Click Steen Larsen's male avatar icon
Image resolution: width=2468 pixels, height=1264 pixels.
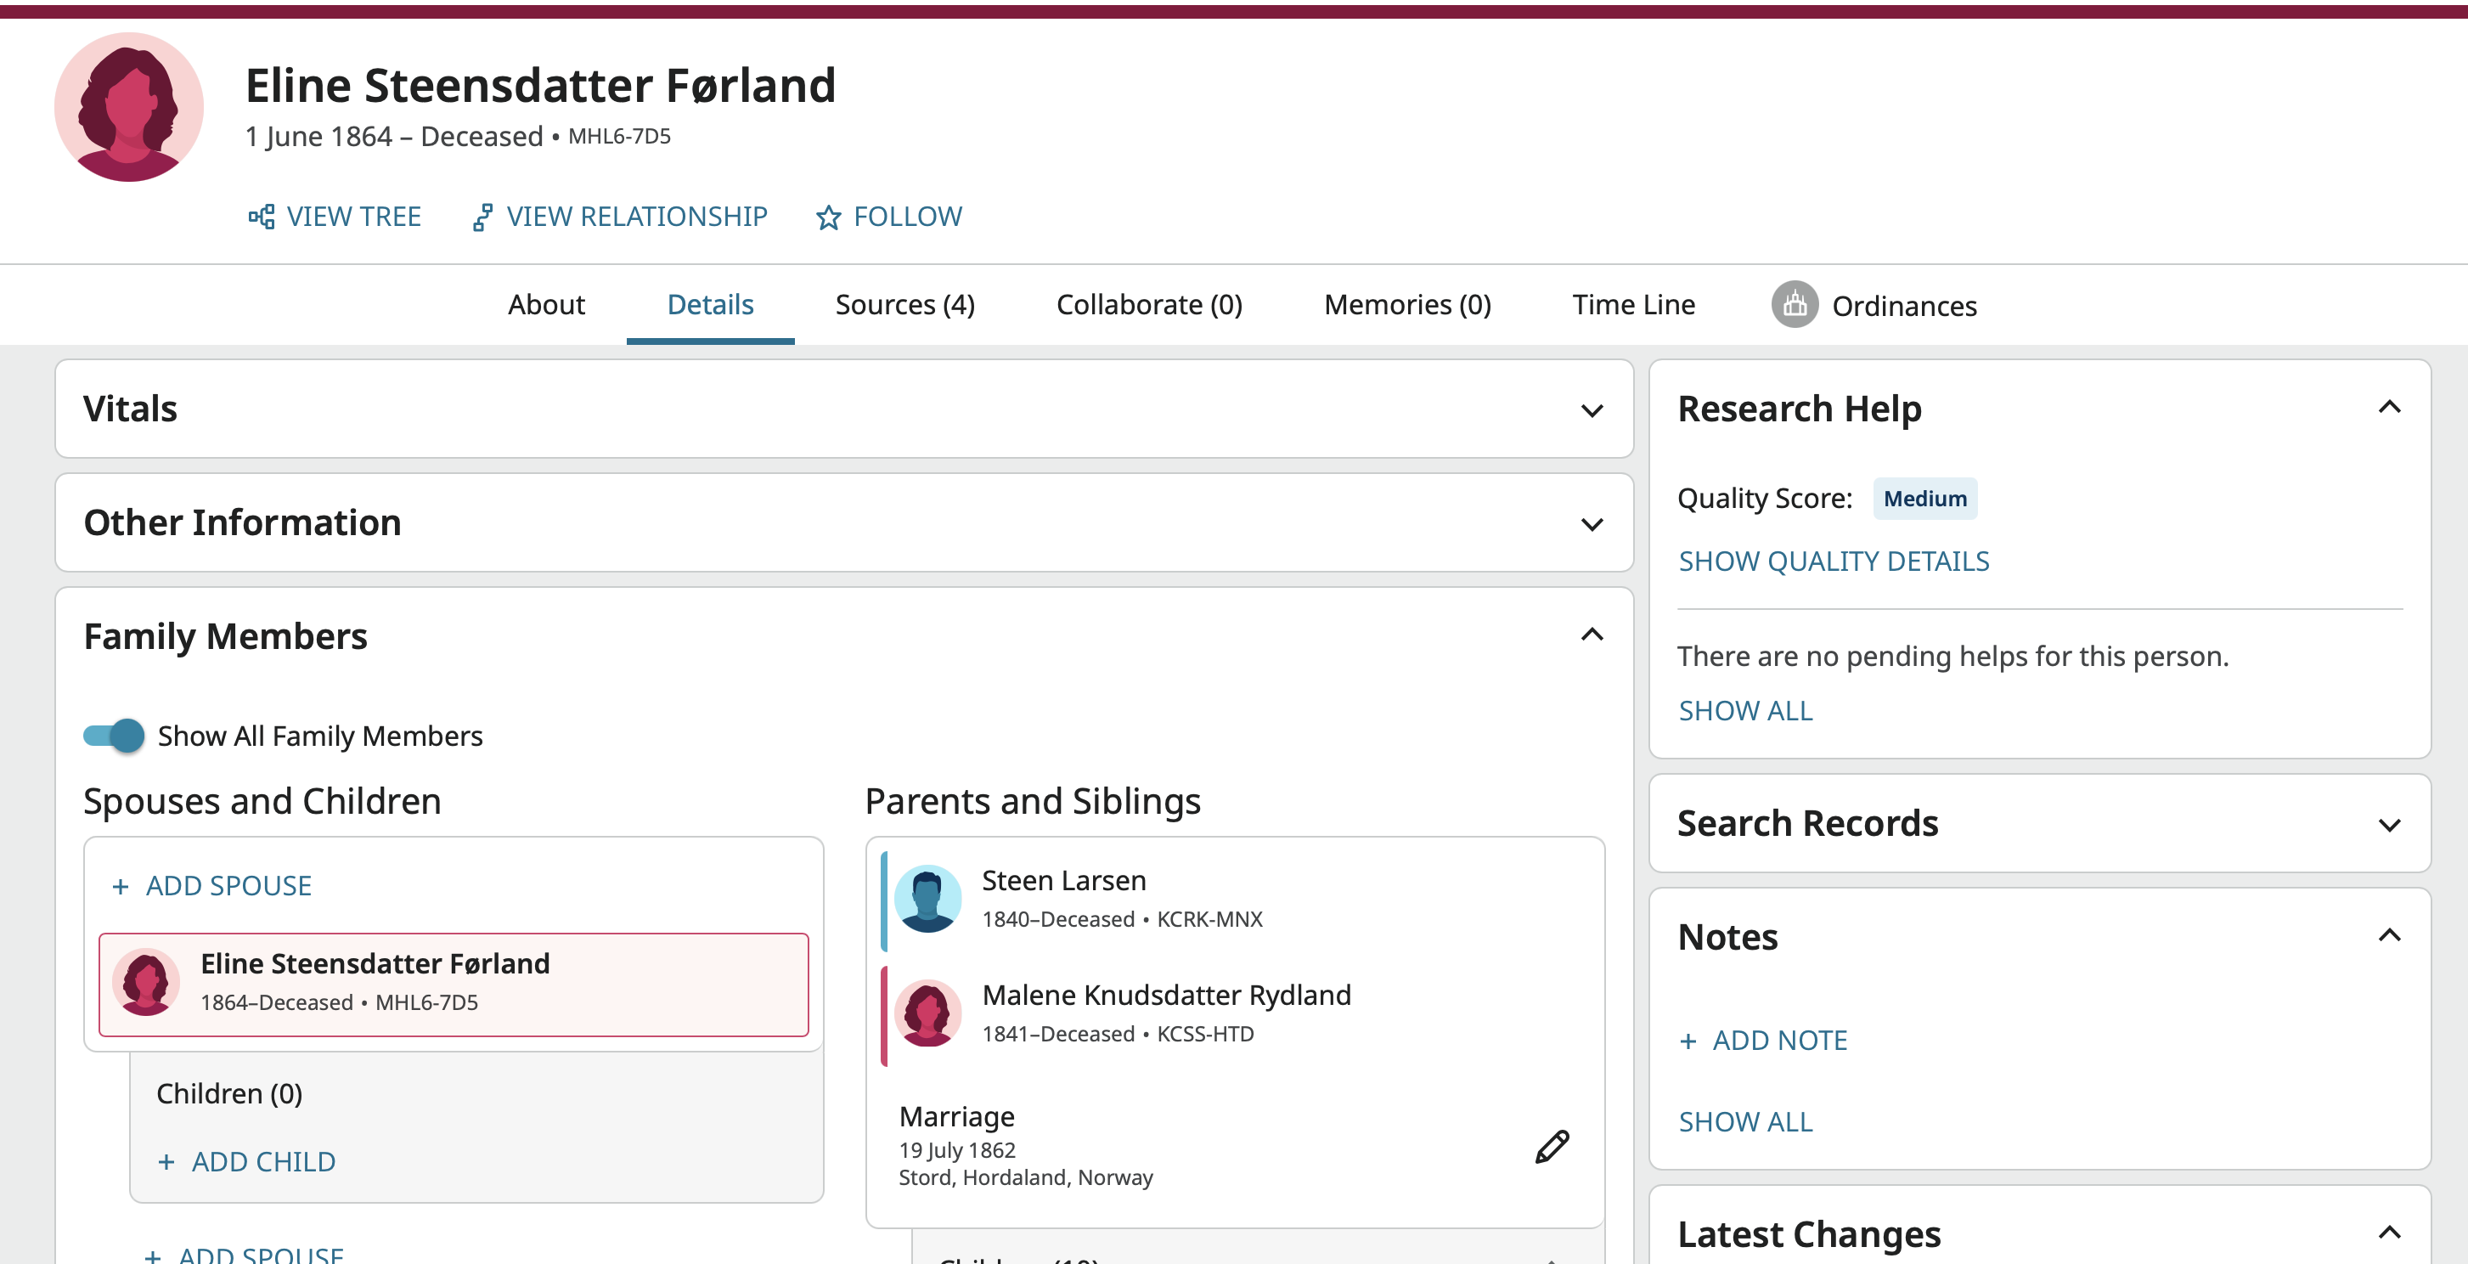click(927, 898)
